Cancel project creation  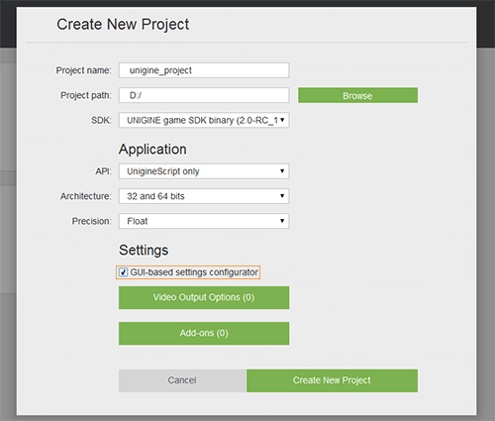pos(182,380)
